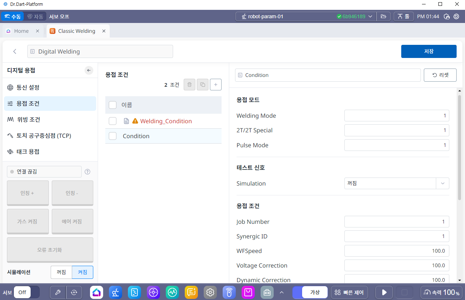Go back using the left chevron arrow
The width and height of the screenshot is (465, 300).
point(15,51)
